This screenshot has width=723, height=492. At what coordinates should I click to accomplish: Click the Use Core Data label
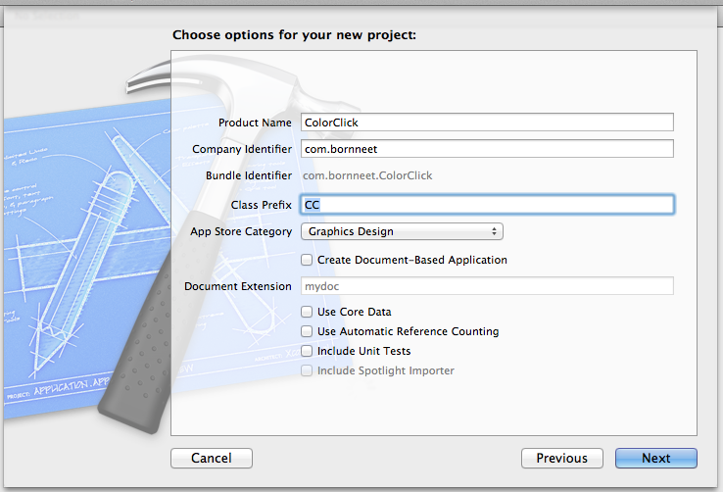[354, 312]
